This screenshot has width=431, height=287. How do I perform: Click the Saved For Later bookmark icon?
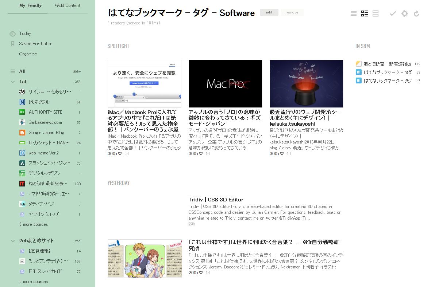(x=13, y=44)
